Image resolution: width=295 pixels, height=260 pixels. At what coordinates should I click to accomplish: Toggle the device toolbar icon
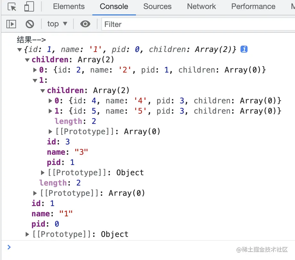(29, 7)
